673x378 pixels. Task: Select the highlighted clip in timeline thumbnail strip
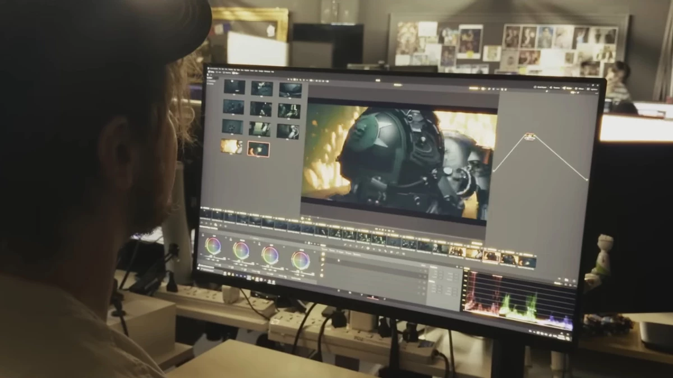tap(491, 256)
